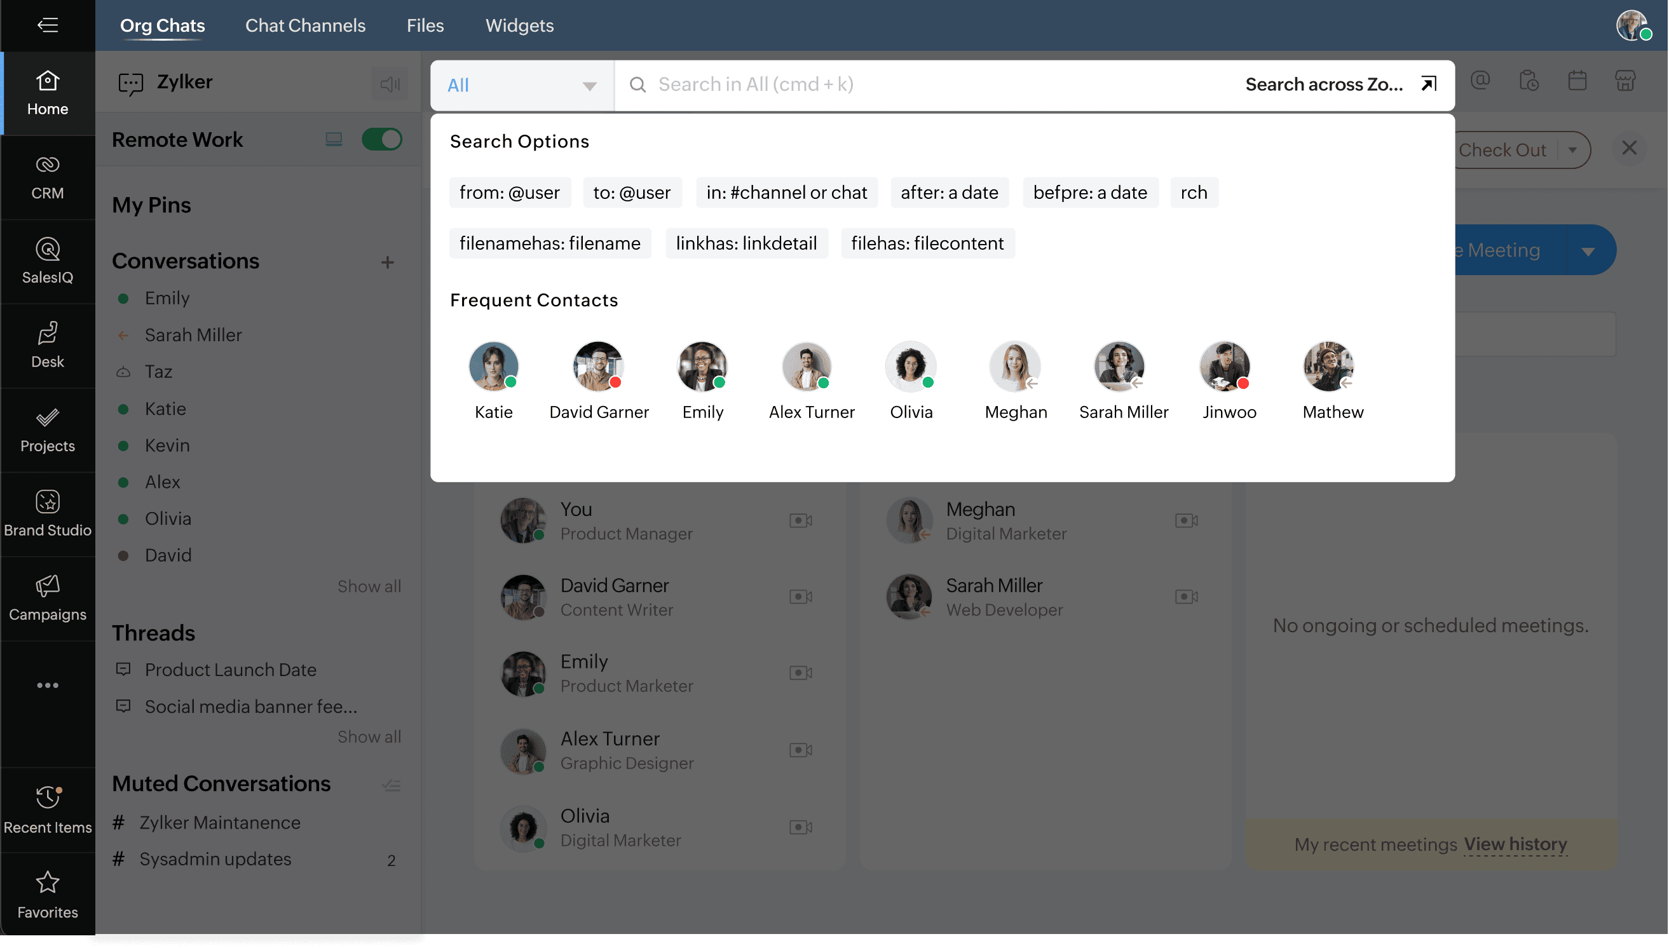
Task: Click the Muted Conversations checklist icon
Action: click(x=391, y=785)
